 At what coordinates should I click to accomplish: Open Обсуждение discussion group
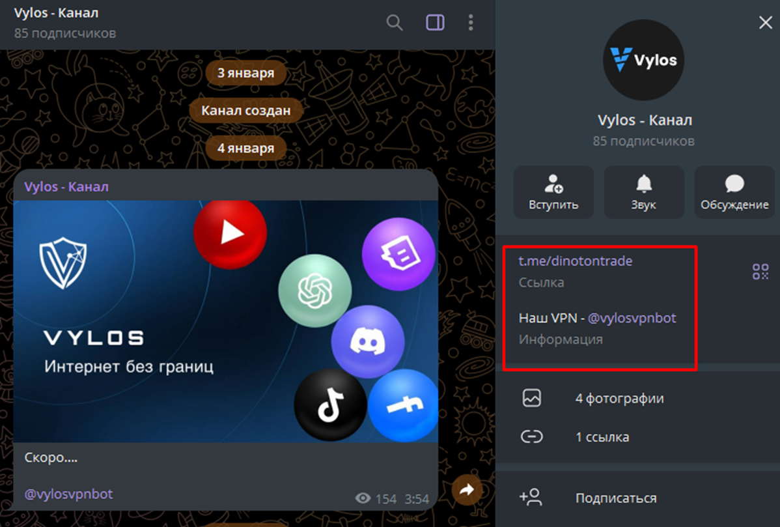[734, 192]
